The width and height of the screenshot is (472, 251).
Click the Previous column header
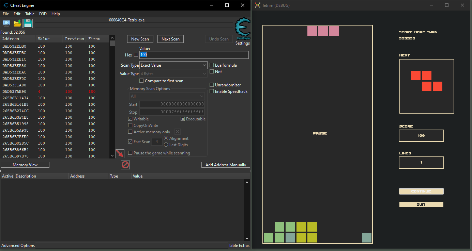[75, 39]
